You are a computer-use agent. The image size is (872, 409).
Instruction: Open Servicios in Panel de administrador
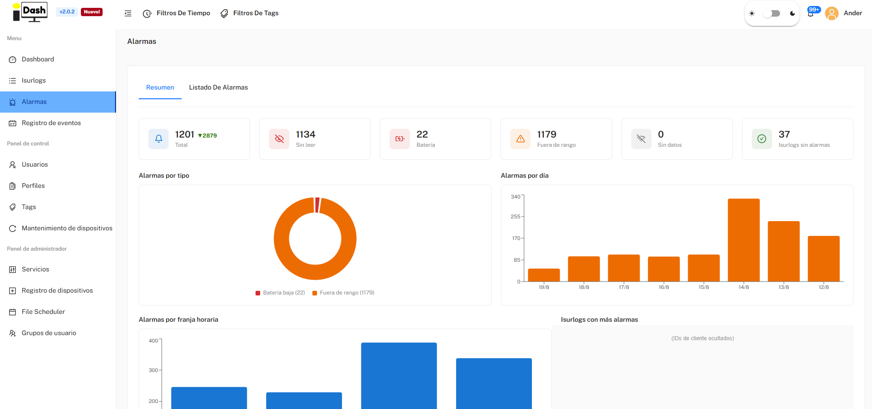coord(58,270)
